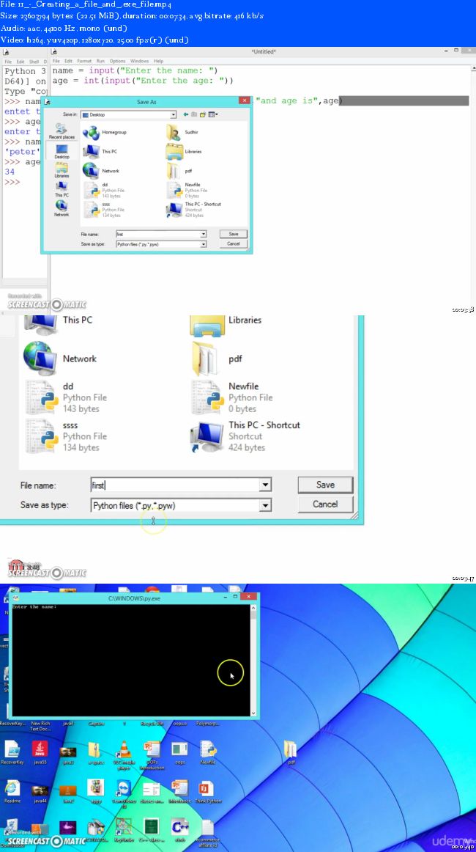Click the py.exe console title bar icon
The width and height of the screenshot is (476, 852).
[x=15, y=598]
